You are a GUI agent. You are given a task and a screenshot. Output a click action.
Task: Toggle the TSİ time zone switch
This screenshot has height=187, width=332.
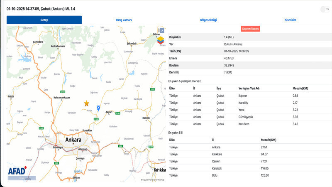323,9
